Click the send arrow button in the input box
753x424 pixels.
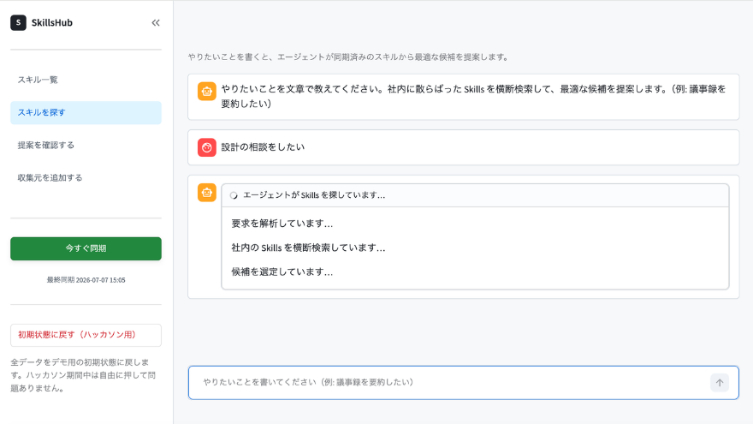(720, 383)
